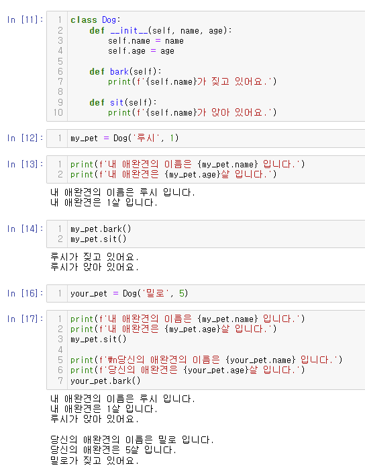Select the In [12] cell prompt
This screenshot has height=472, width=365.
coord(25,138)
